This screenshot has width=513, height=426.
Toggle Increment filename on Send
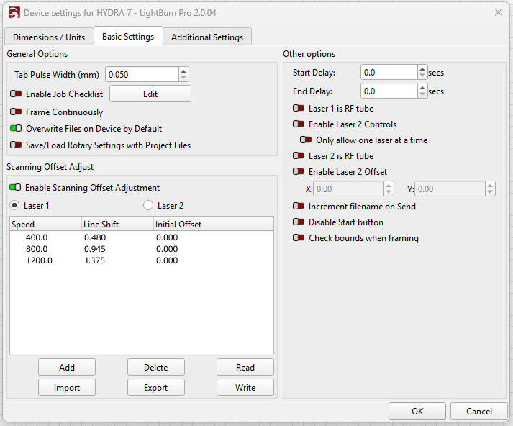299,206
